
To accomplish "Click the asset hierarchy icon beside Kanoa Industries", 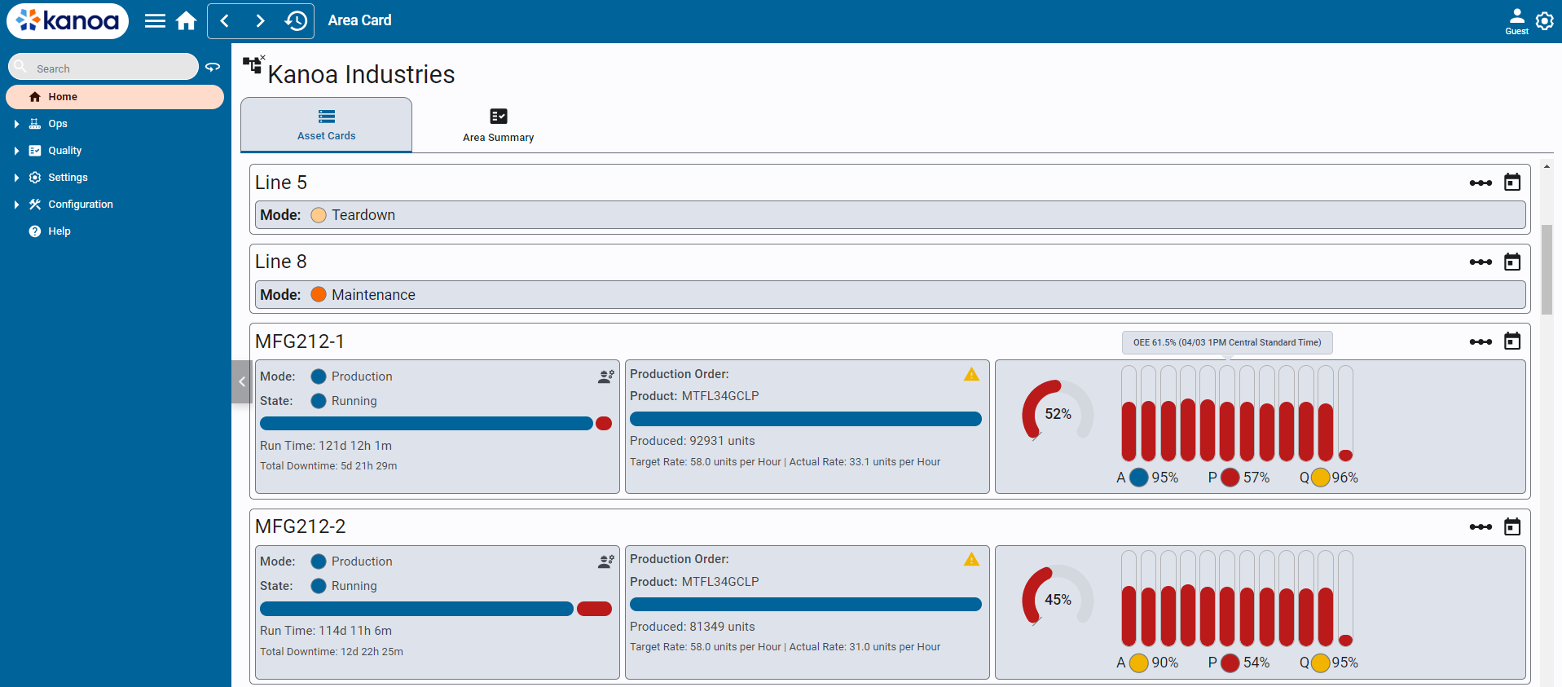I will [253, 65].
